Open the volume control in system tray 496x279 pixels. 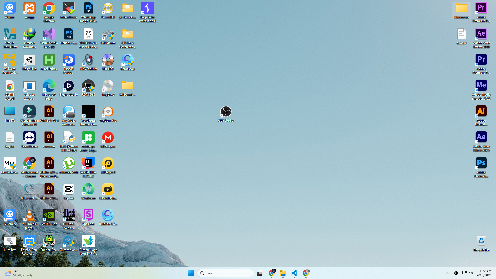coord(471,273)
